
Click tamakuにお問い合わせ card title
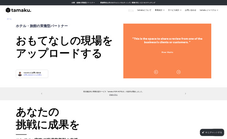coord(32,73)
